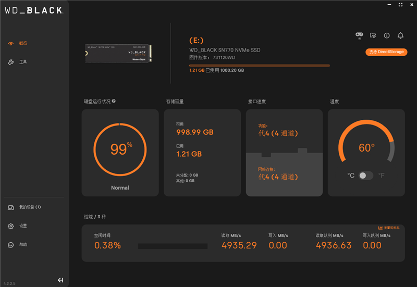Click the SN770 SSD product image
Image resolution: width=417 pixels, height=287 pixels.
118,54
